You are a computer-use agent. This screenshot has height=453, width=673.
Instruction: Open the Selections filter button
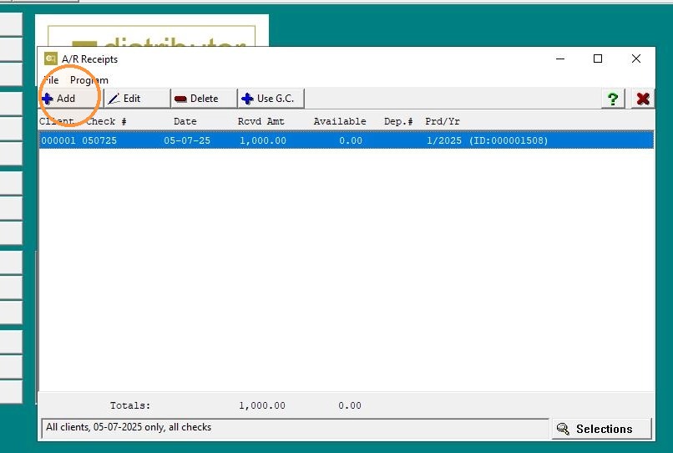click(x=601, y=429)
